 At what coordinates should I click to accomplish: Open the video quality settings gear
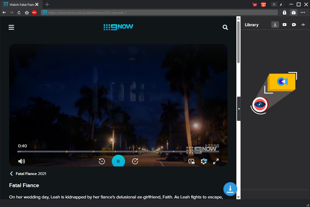[204, 161]
